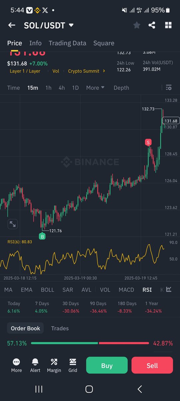This screenshot has width=180, height=401.
Task: Open the chart settings icon
Action: (169, 88)
